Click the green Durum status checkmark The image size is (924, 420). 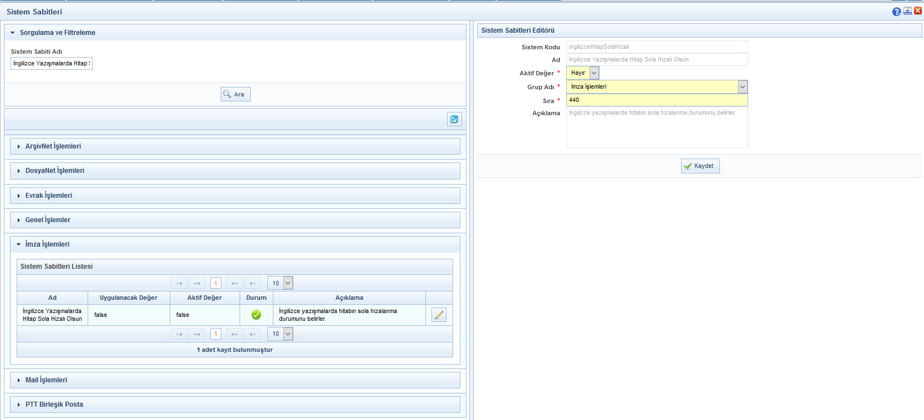[256, 315]
